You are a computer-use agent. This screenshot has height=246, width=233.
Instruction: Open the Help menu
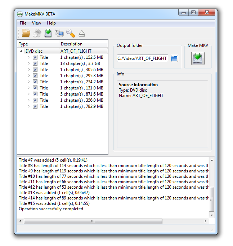tap(51, 23)
